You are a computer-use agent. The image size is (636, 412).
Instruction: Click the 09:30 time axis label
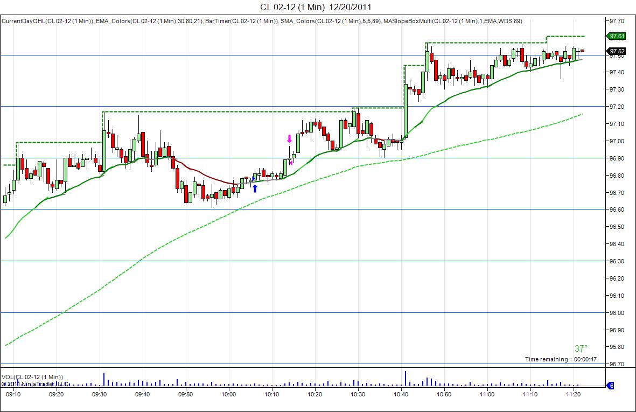coord(100,394)
